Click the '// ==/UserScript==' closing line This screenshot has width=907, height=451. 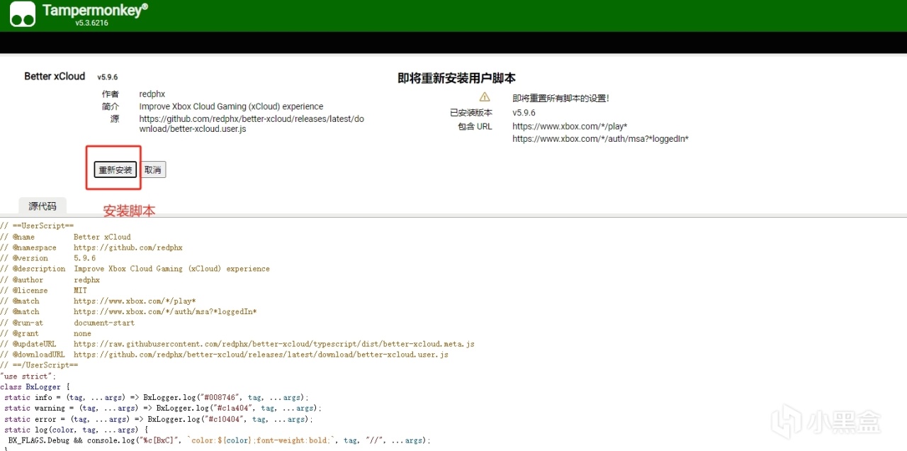coord(39,365)
